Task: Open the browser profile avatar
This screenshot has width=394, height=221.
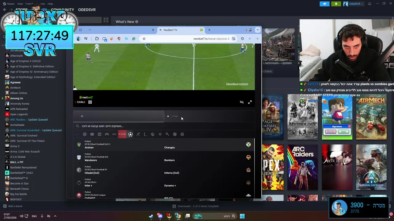Action: click(78, 39)
